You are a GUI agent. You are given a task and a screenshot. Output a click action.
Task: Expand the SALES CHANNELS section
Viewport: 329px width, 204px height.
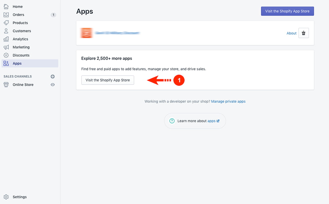pos(17,76)
